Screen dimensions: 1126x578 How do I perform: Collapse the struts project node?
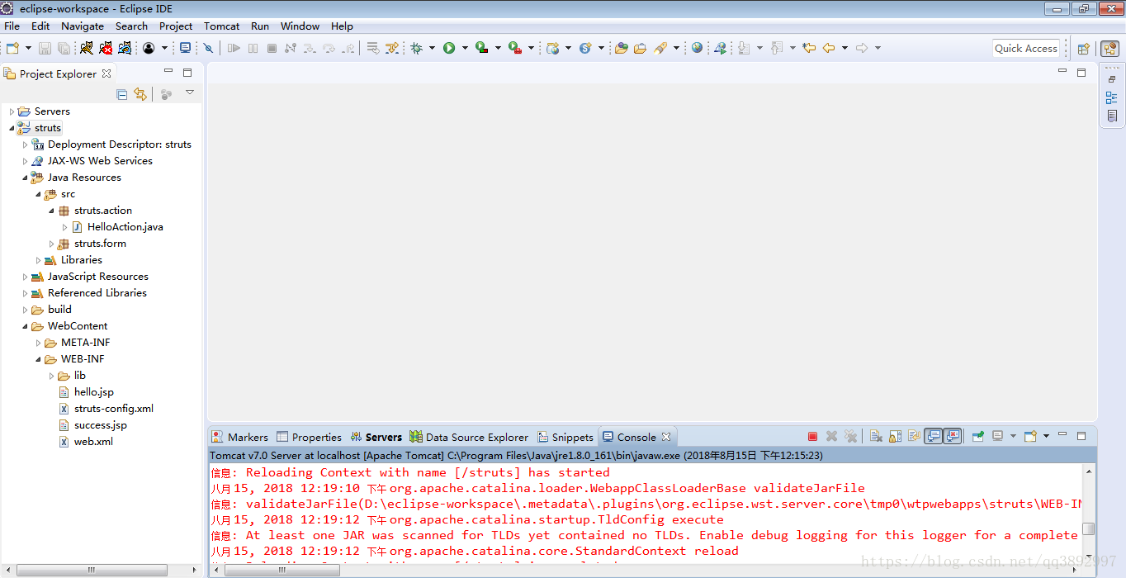pyautogui.click(x=12, y=128)
